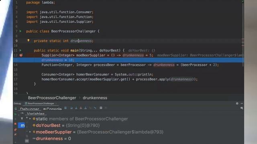Select the drunkenness = 0 watch row
The image size is (257, 144).
[x=52, y=139]
